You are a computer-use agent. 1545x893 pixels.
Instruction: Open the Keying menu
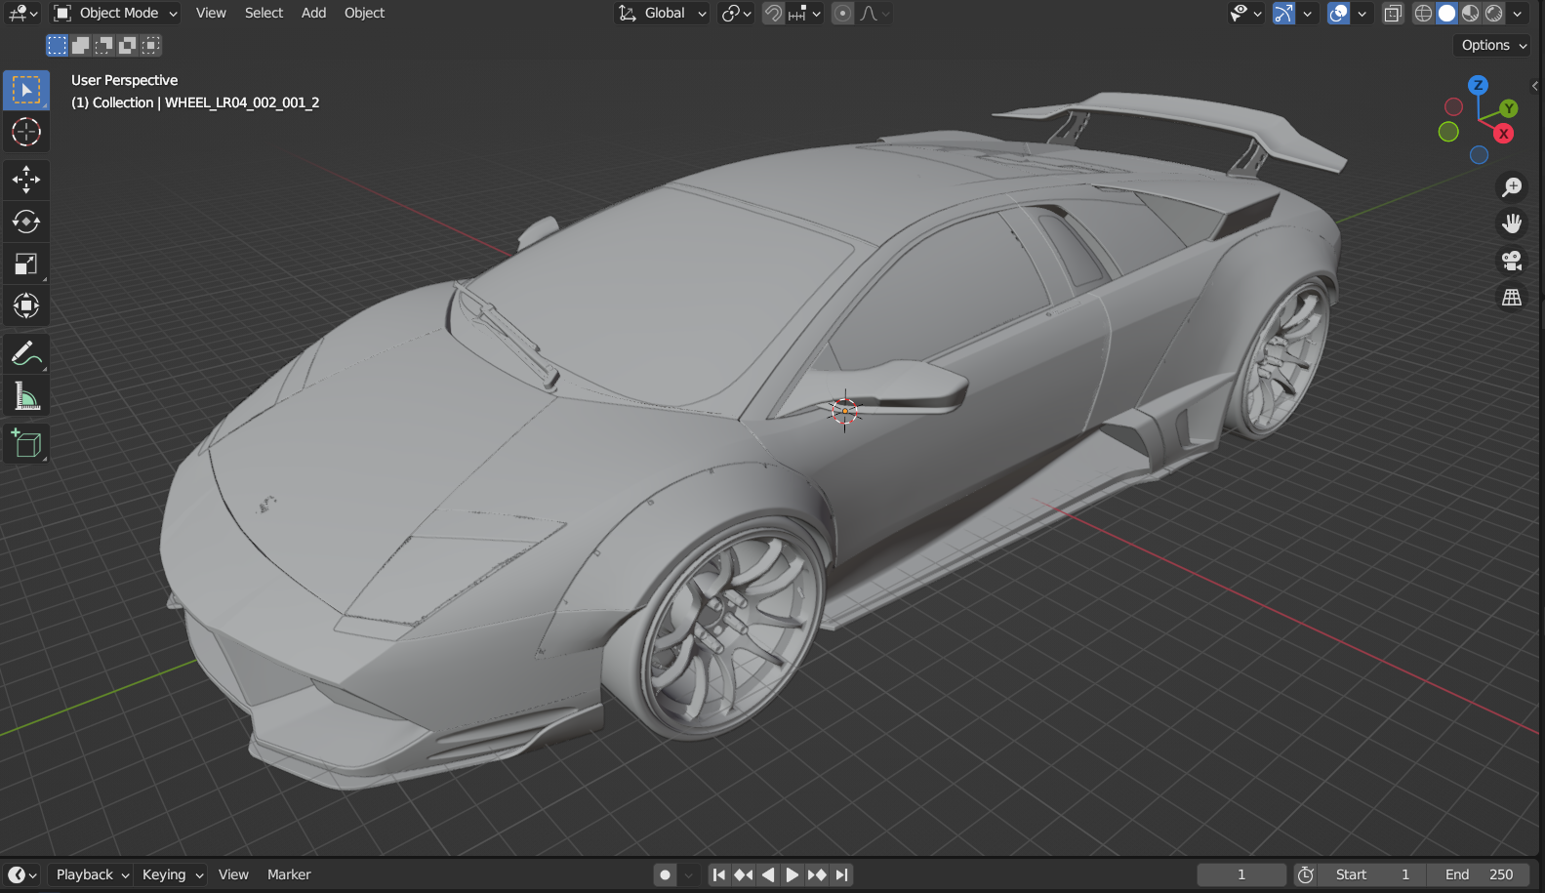tap(173, 874)
